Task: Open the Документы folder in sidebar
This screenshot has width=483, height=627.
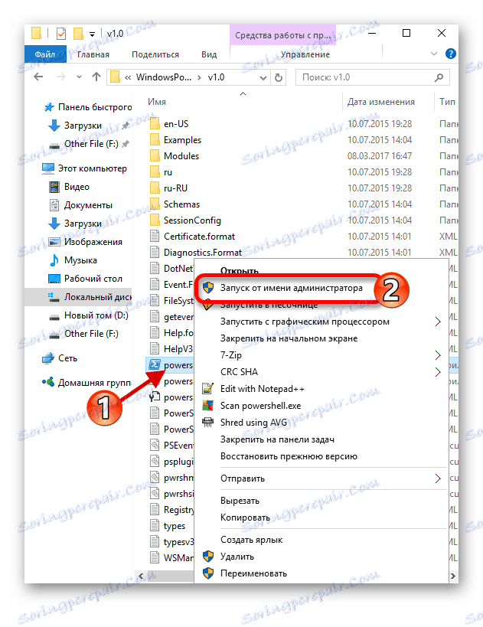Action: [80, 205]
